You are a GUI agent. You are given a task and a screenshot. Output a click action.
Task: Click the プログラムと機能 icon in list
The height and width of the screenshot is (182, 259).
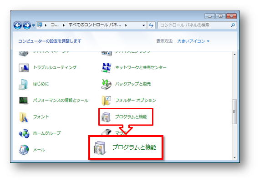point(106,117)
